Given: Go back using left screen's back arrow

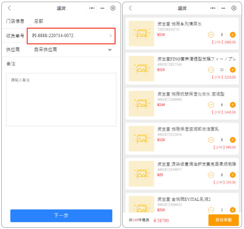Looking at the screenshot, I should pos(9,8).
